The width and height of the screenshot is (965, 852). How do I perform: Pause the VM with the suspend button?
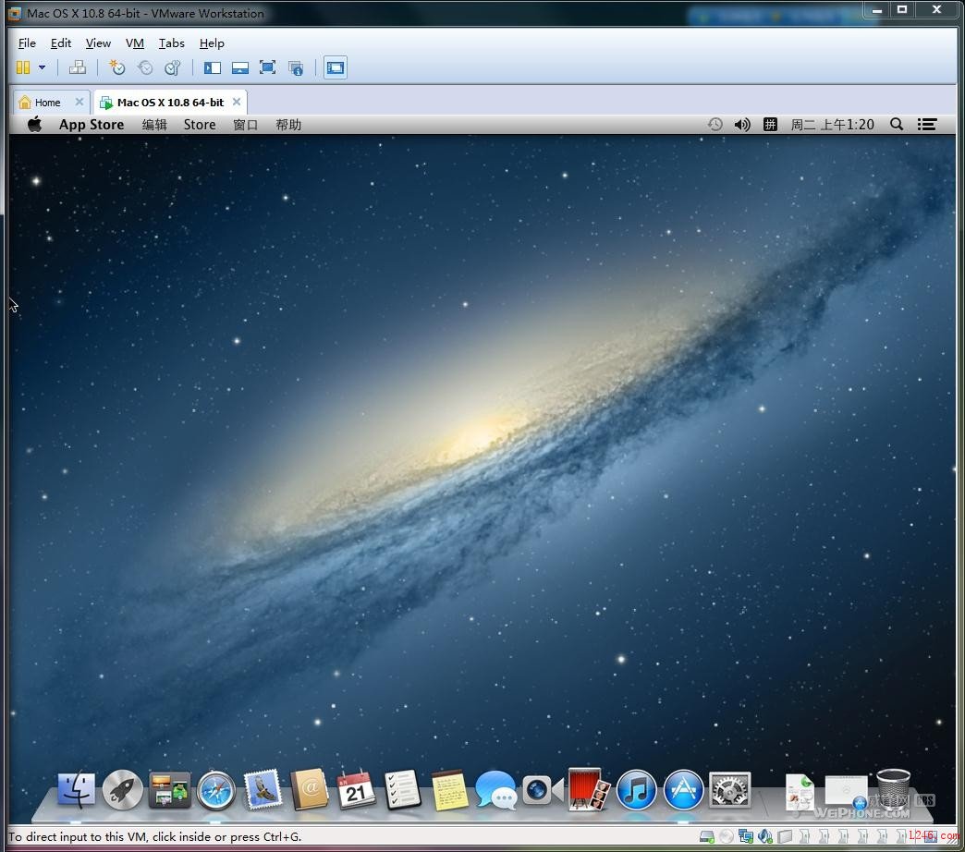click(23, 67)
